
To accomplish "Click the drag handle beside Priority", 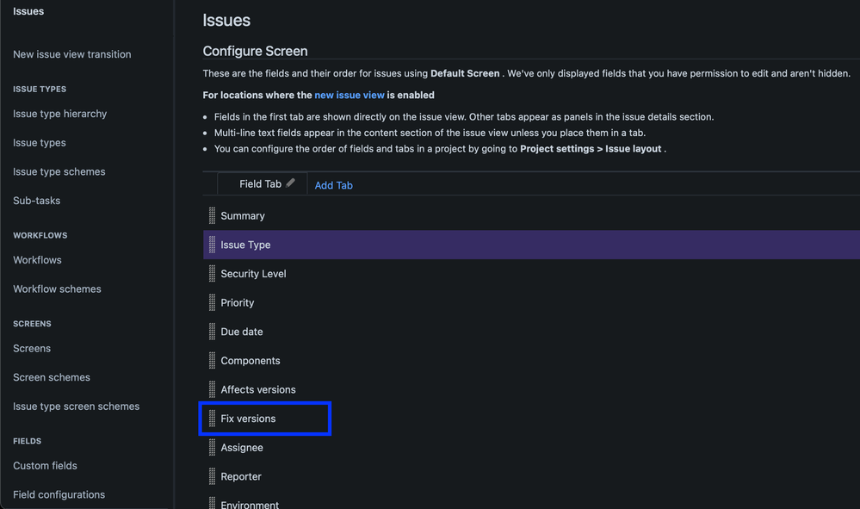I will (x=212, y=302).
